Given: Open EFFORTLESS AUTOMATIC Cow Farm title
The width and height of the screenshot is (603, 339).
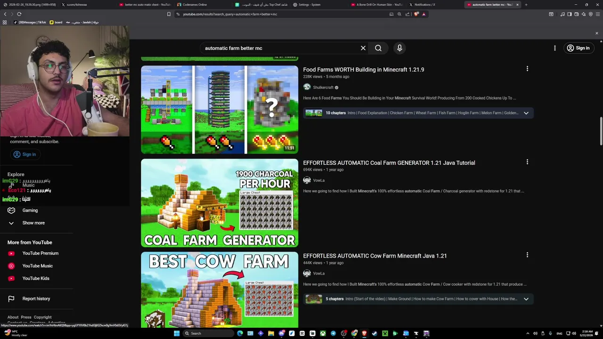Looking at the screenshot, I should tap(375, 256).
